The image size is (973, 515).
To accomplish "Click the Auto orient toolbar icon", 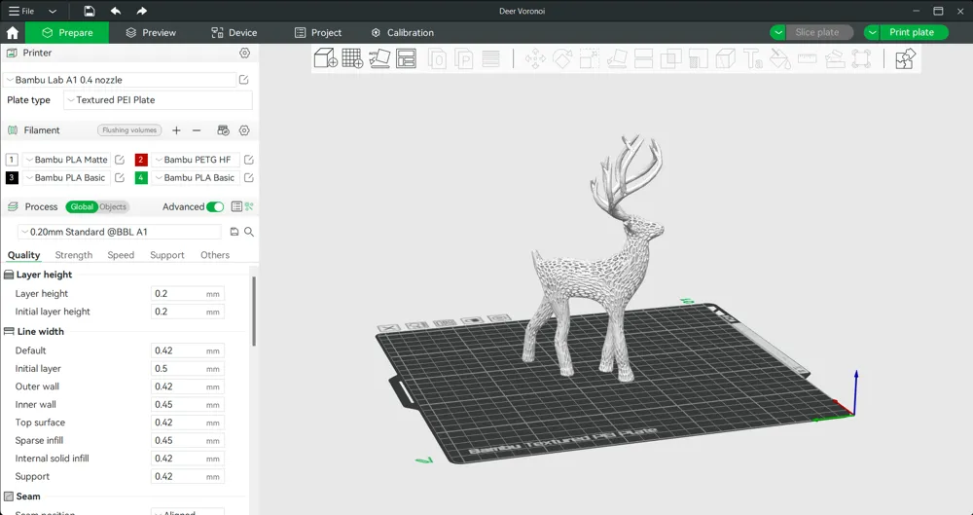I will (379, 58).
